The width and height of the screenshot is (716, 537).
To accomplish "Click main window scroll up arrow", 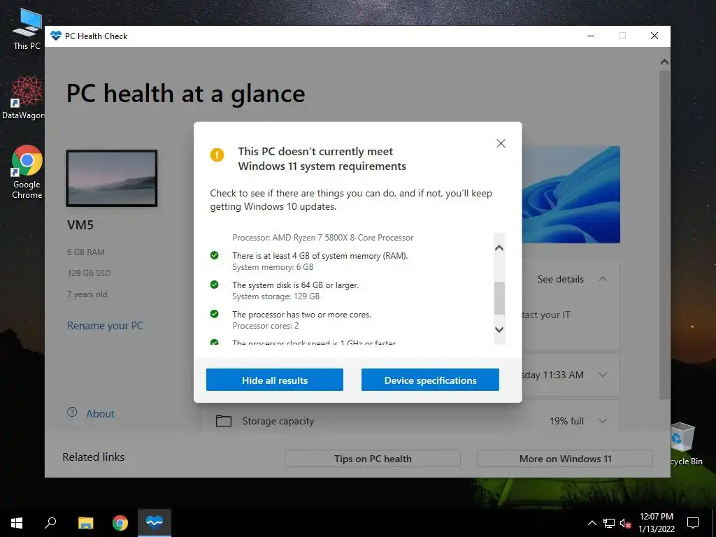I will pyautogui.click(x=664, y=62).
